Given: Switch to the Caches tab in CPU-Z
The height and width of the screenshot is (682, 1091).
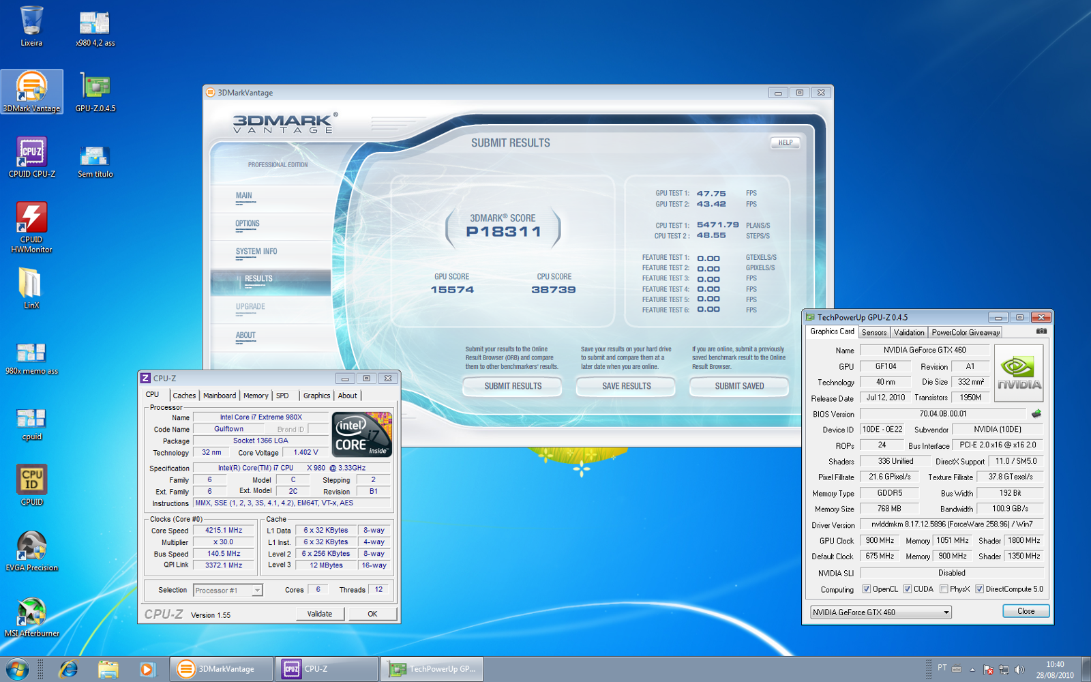Looking at the screenshot, I should pyautogui.click(x=184, y=396).
